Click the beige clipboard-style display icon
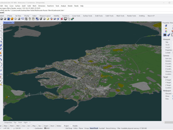This screenshot has width=173, height=130. 33,19
